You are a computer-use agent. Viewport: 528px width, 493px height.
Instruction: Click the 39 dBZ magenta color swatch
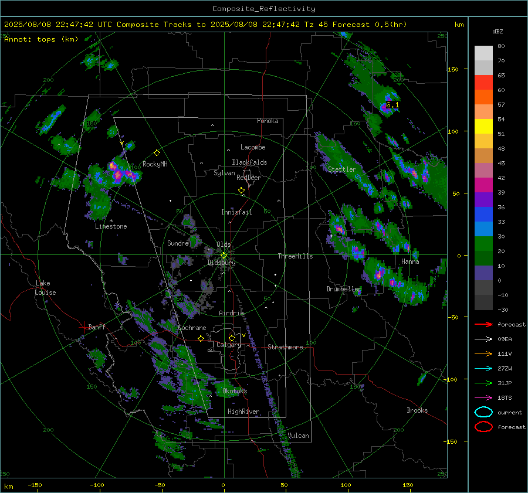pos(483,185)
